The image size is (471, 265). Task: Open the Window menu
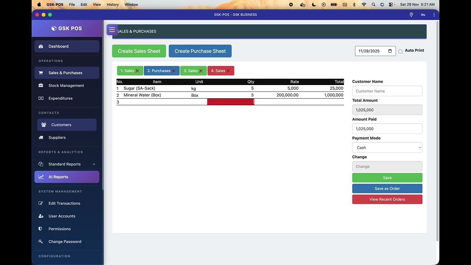coord(131,4)
